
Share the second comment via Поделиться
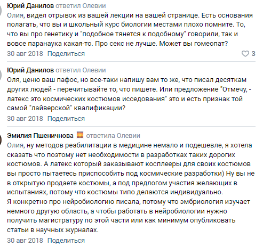coord(66,119)
